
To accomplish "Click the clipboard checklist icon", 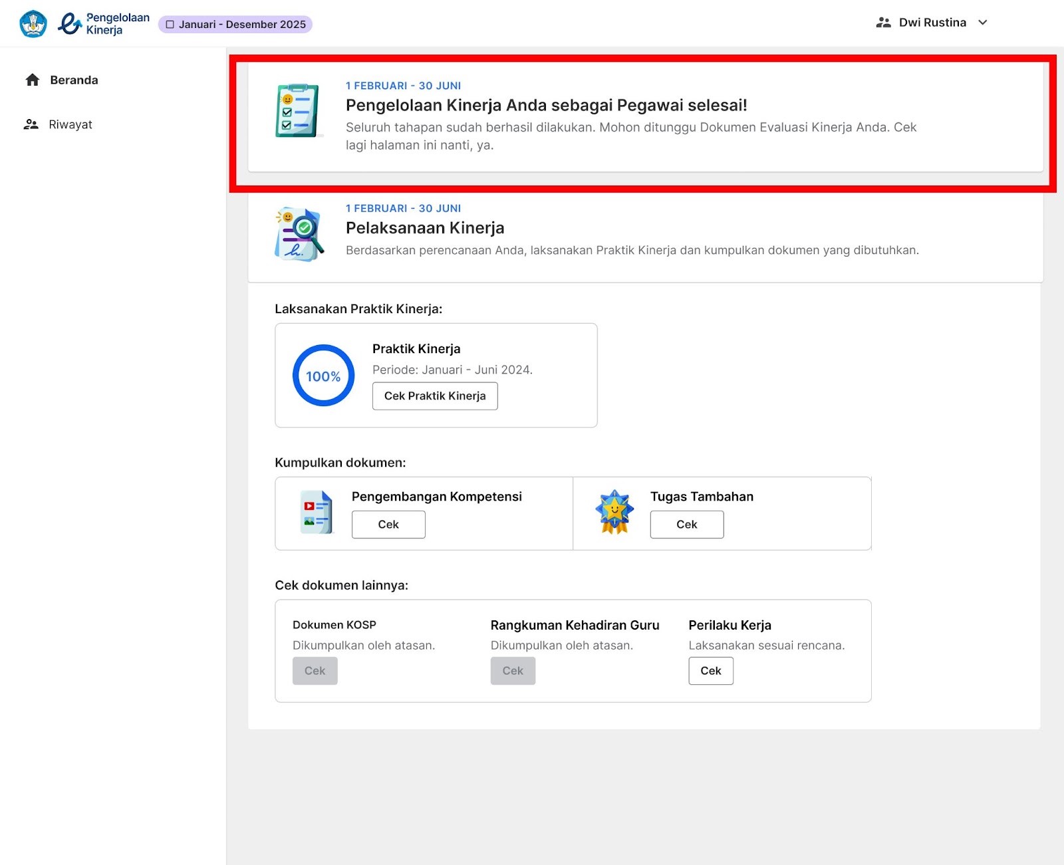I will (x=297, y=111).
